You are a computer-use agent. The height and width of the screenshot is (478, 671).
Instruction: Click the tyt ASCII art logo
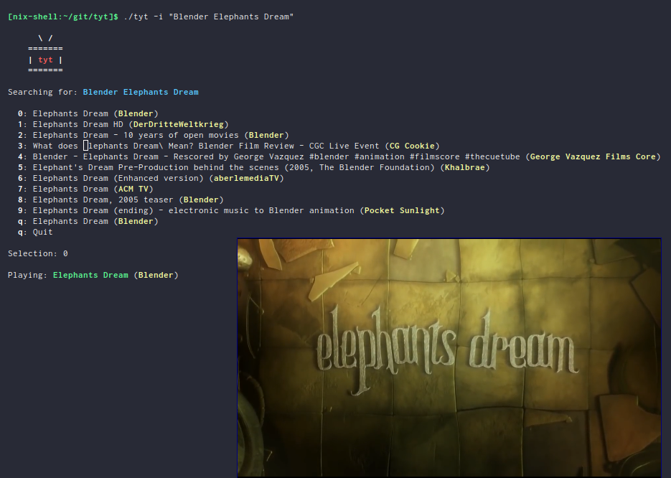[x=45, y=60]
